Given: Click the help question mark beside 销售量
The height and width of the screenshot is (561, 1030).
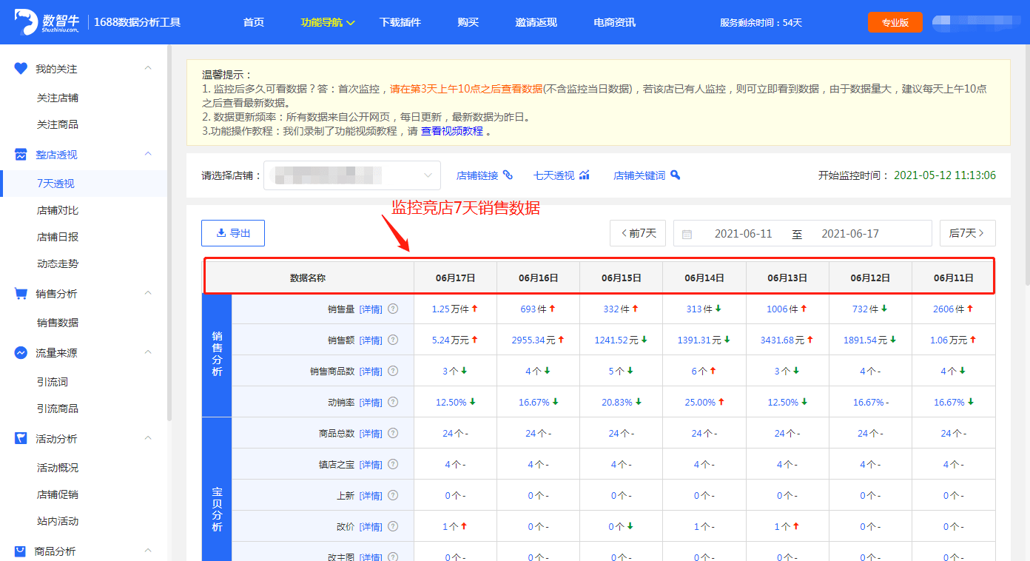Looking at the screenshot, I should (393, 309).
